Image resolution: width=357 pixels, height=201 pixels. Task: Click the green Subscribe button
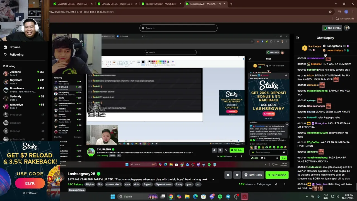pyautogui.click(x=277, y=175)
